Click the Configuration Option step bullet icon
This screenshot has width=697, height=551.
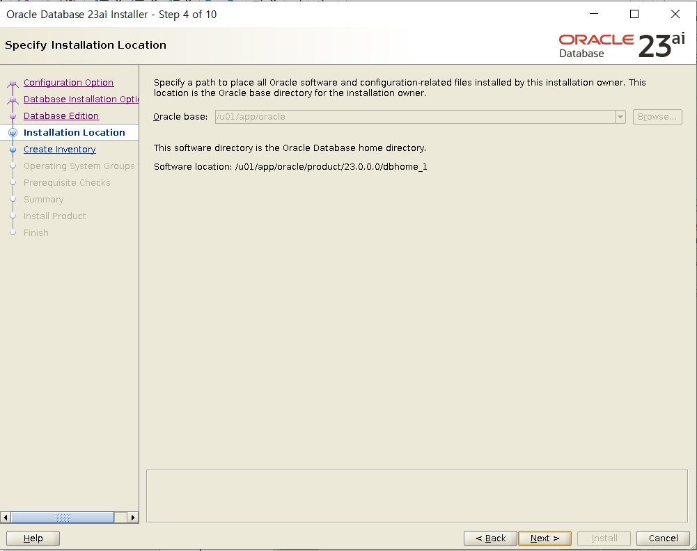click(x=13, y=83)
